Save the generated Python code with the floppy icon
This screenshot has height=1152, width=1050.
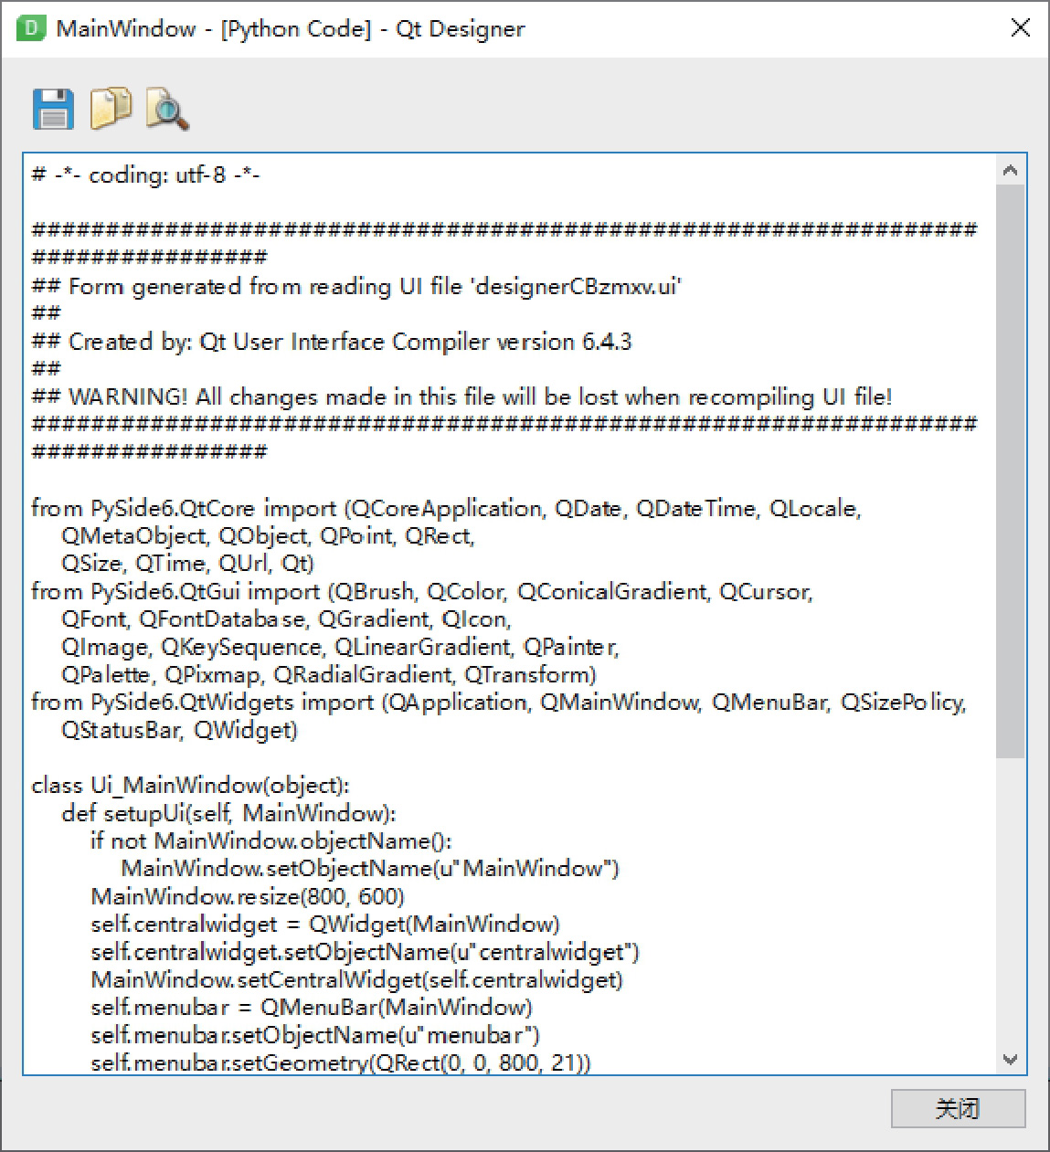(x=53, y=109)
